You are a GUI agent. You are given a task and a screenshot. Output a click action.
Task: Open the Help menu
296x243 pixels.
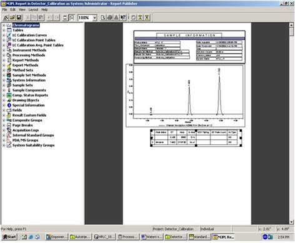(44, 9)
